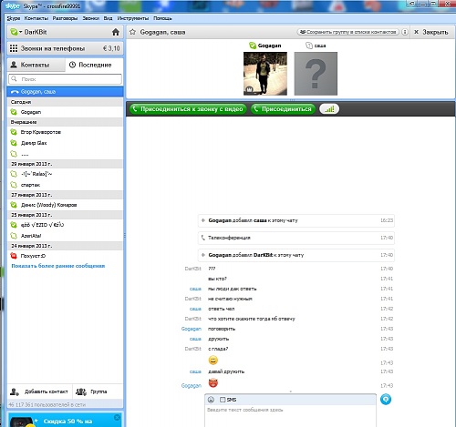Click the message text input field
This screenshot has height=427, width=456.
click(290, 416)
